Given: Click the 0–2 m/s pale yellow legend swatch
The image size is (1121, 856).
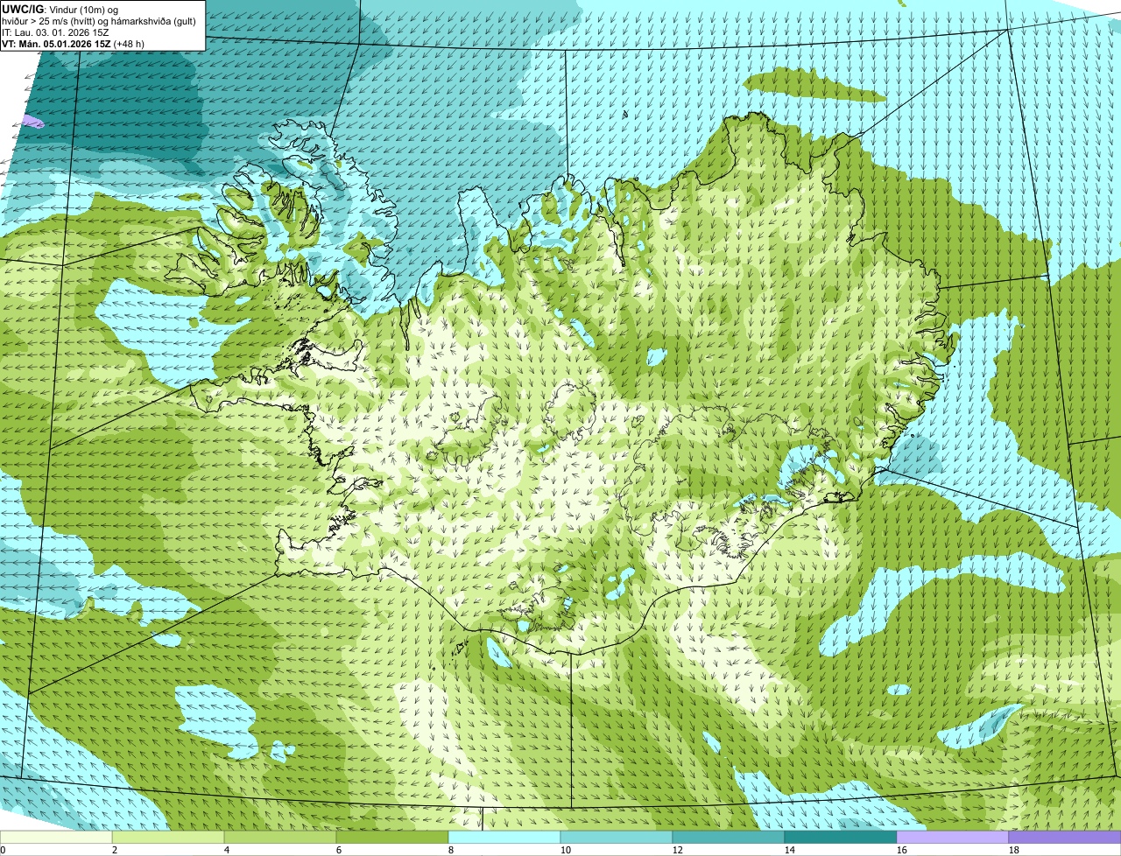Looking at the screenshot, I should tap(56, 837).
